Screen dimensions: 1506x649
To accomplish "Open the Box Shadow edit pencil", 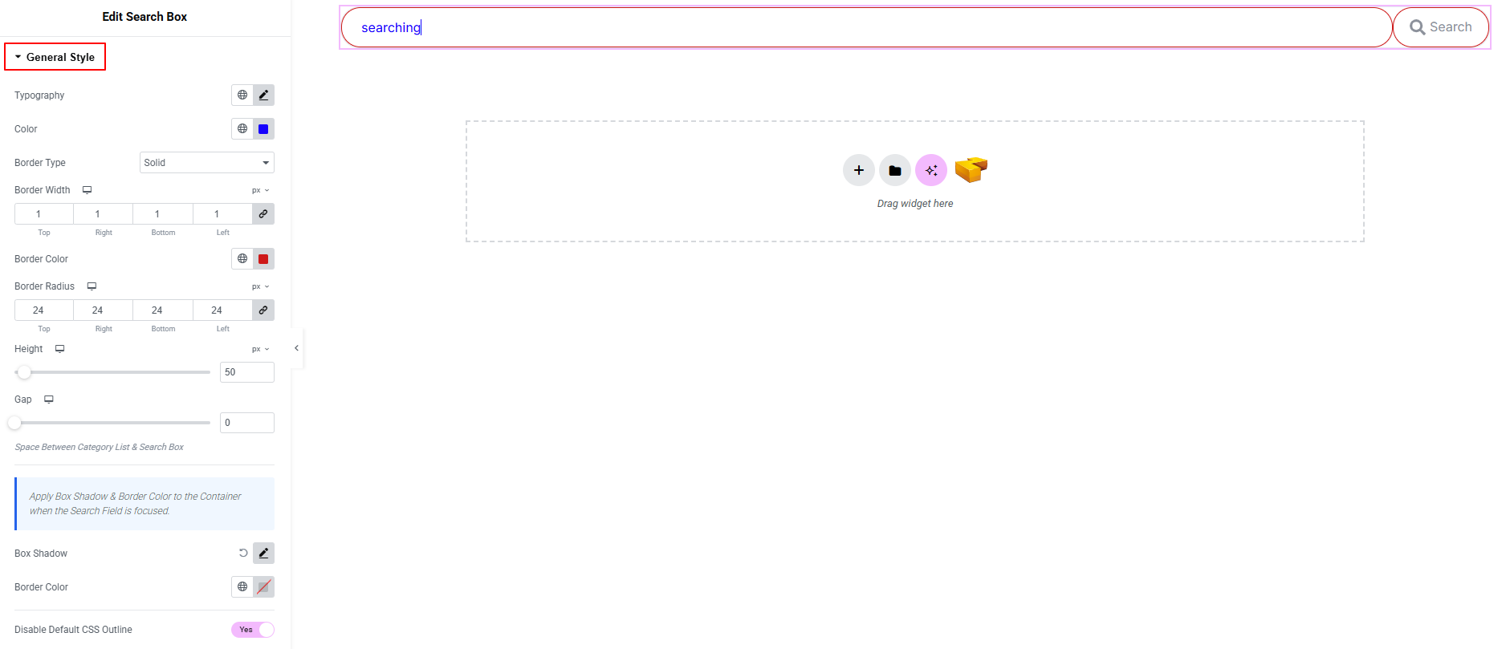I will (x=263, y=553).
